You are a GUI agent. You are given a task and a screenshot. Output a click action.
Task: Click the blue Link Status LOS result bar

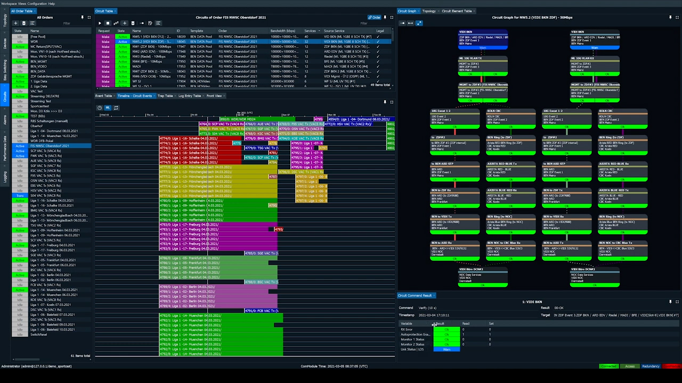click(446, 349)
